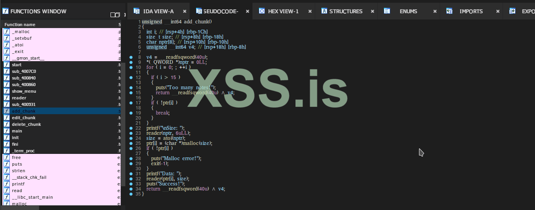Toggle breakpoint dot on line 12
This screenshot has height=210, width=535.
tap(132, 78)
